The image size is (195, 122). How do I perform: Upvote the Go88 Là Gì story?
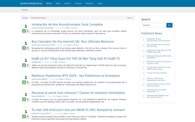24,65
